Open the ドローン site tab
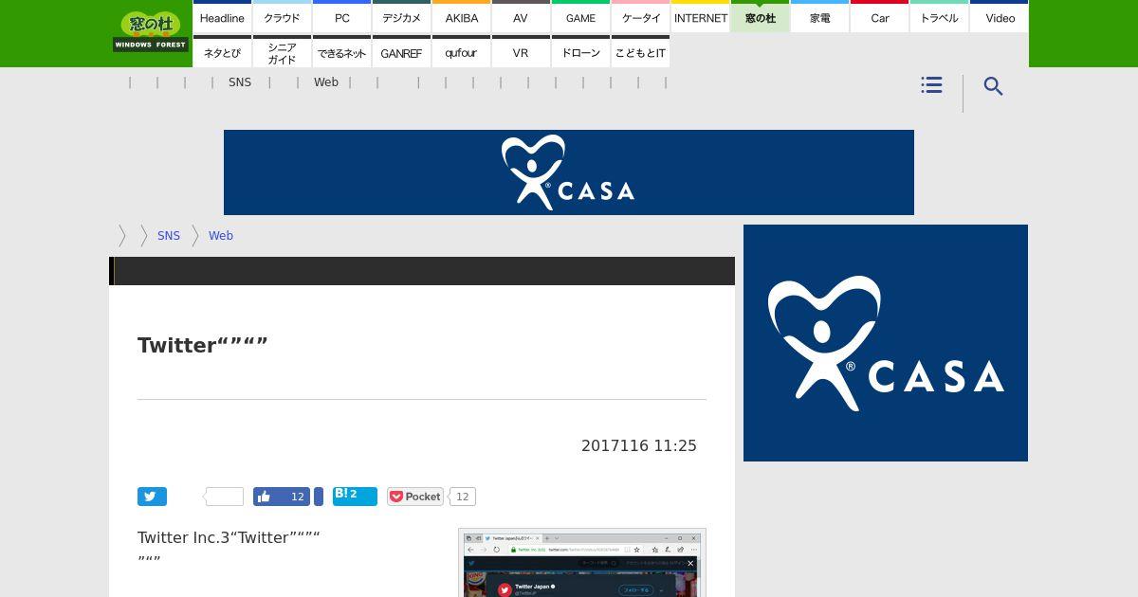 (580, 52)
